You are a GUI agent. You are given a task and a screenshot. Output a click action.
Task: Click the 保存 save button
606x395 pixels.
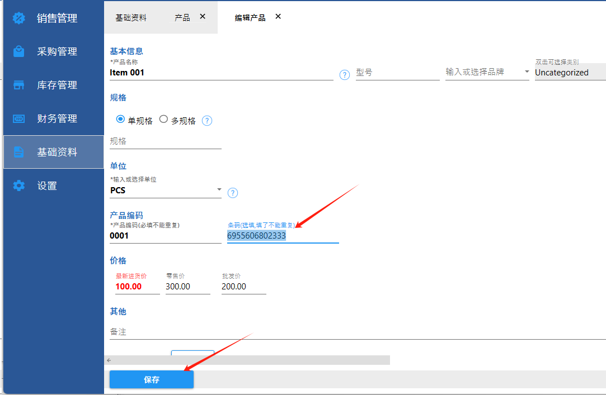[x=152, y=379]
